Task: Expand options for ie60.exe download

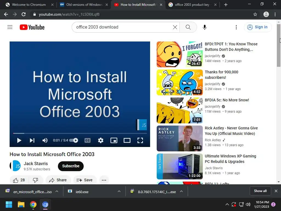Action: (119, 191)
